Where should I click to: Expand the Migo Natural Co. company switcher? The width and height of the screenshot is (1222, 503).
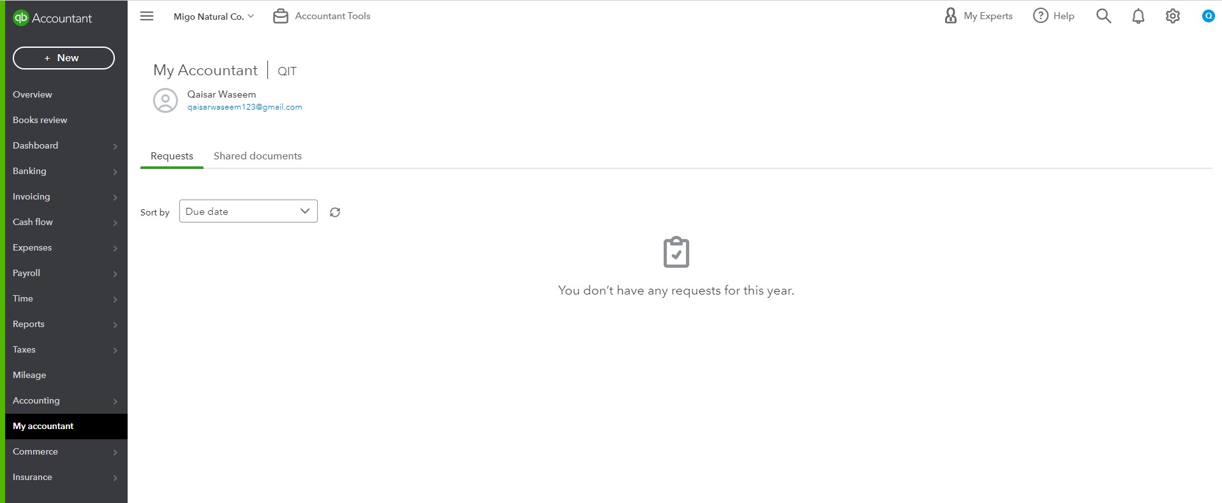click(x=214, y=17)
